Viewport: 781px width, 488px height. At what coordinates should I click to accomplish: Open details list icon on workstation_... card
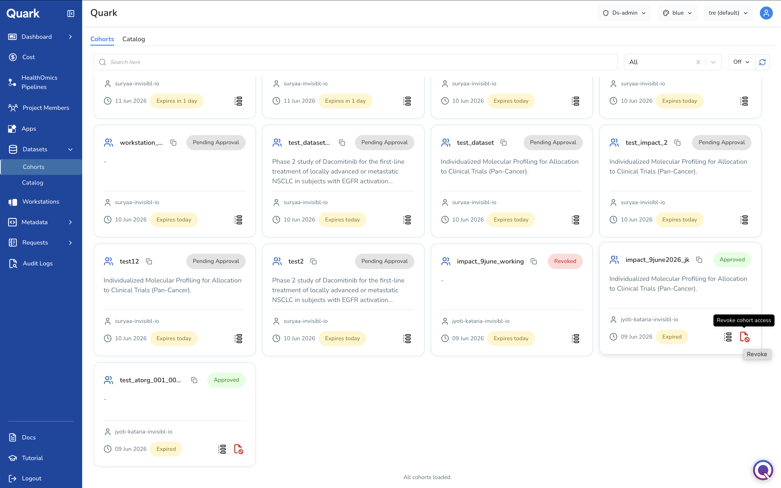coord(238,220)
